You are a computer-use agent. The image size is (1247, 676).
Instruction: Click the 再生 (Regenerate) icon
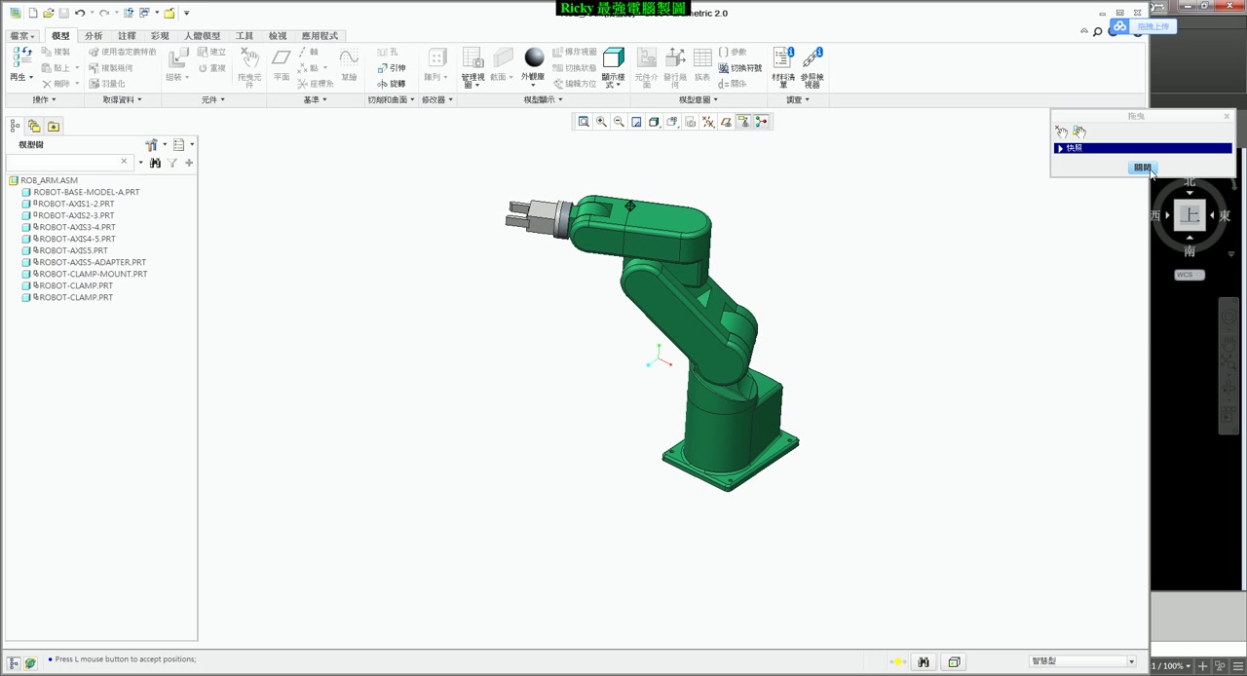point(20,58)
